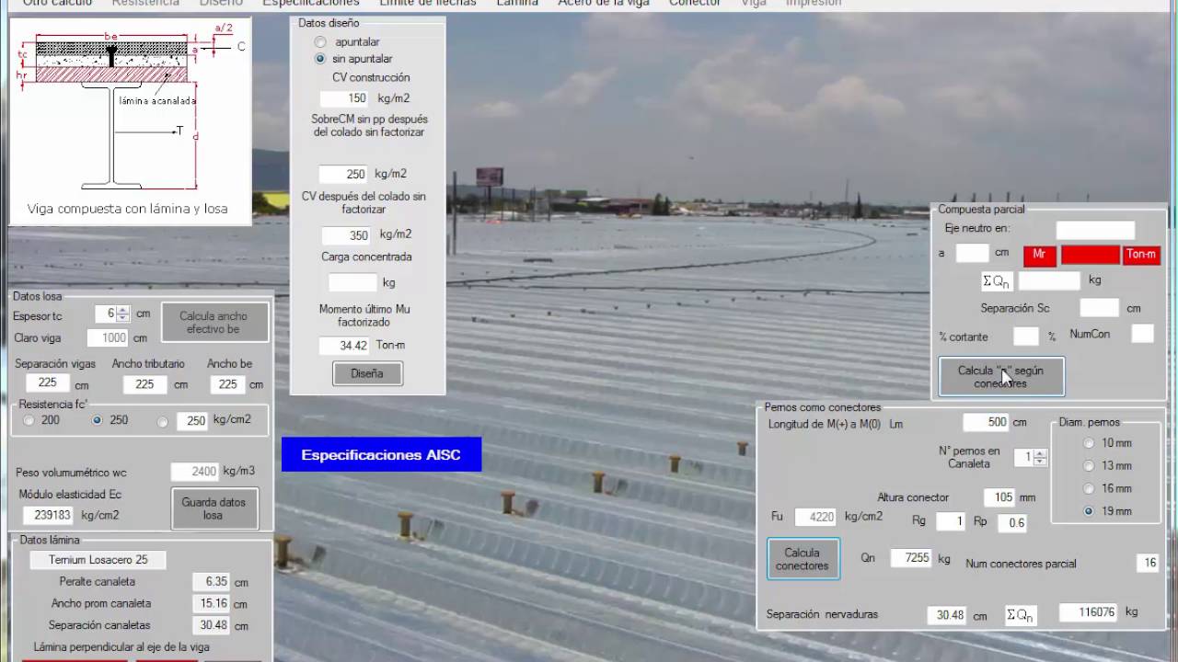Screen dimensions: 1178x662
Task: Click the red Mr value field
Action: [1091, 255]
